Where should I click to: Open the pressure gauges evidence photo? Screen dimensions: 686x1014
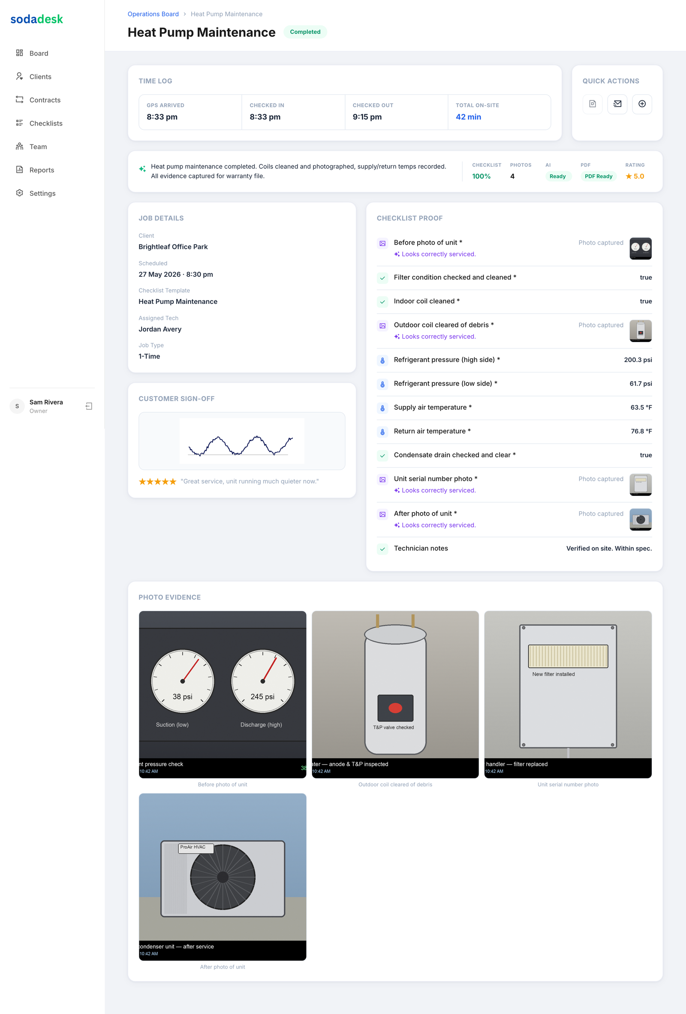222,694
